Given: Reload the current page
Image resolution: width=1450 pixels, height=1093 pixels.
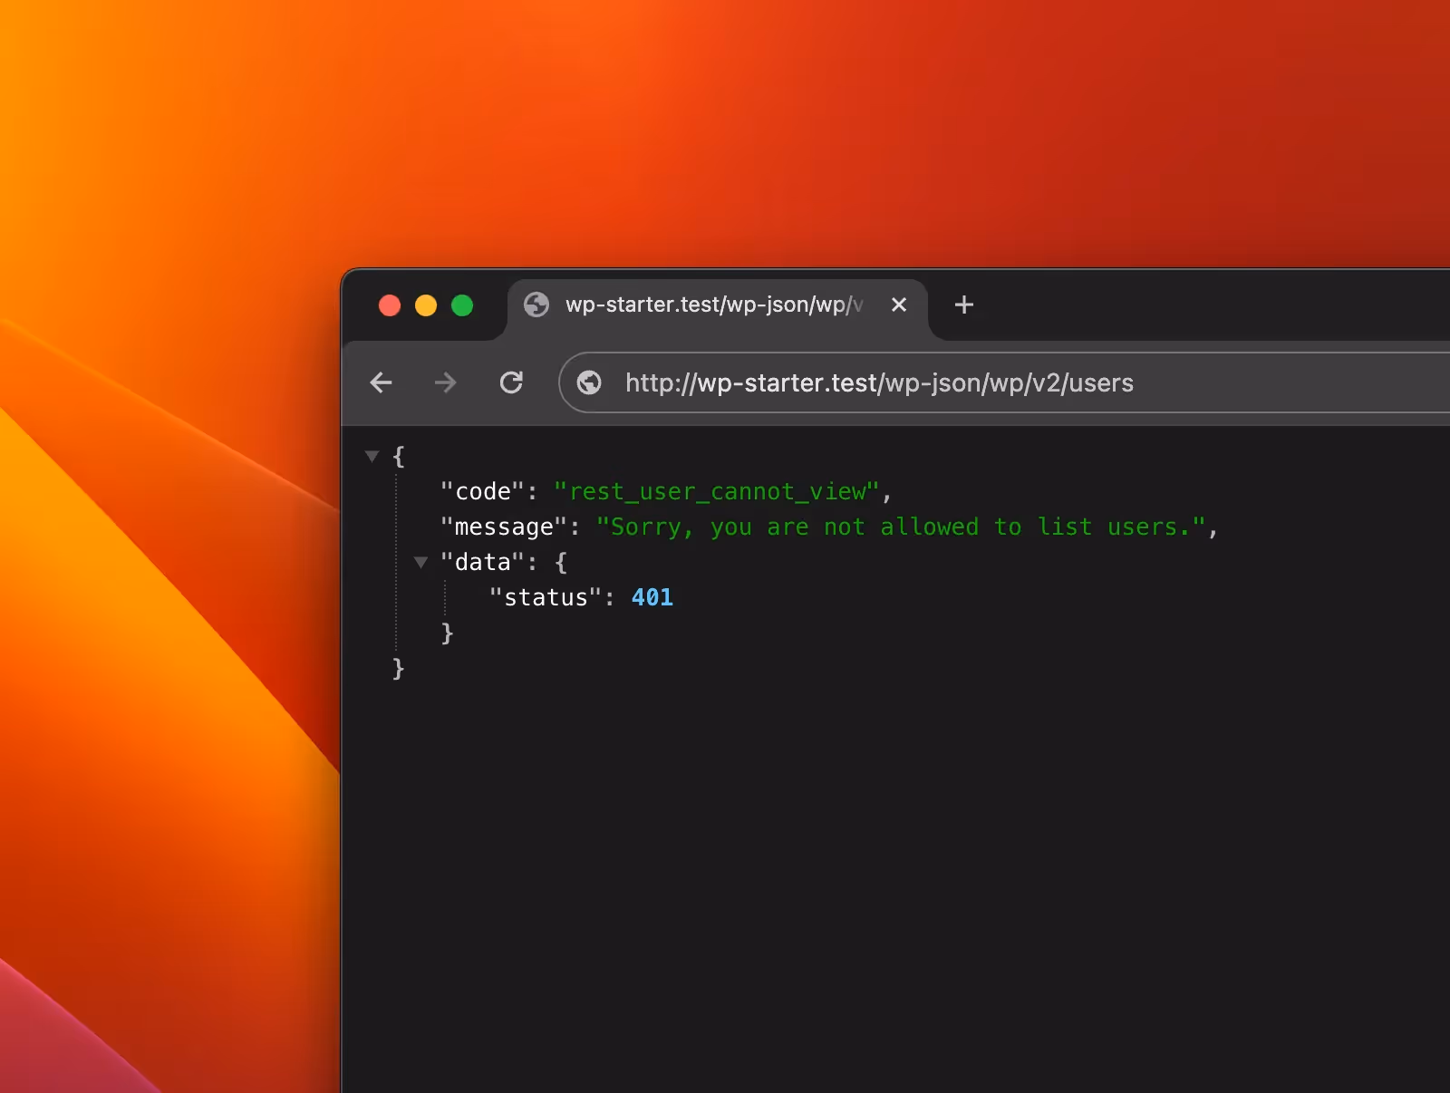Looking at the screenshot, I should click(511, 382).
